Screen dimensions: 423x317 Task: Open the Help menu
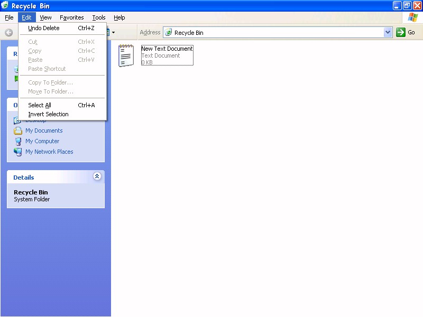point(119,17)
